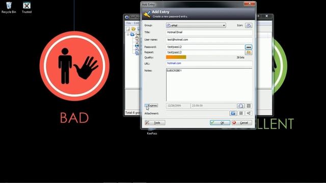The height and width of the screenshot is (183, 326).
Task: Click the User name field
Action: click(x=209, y=40)
